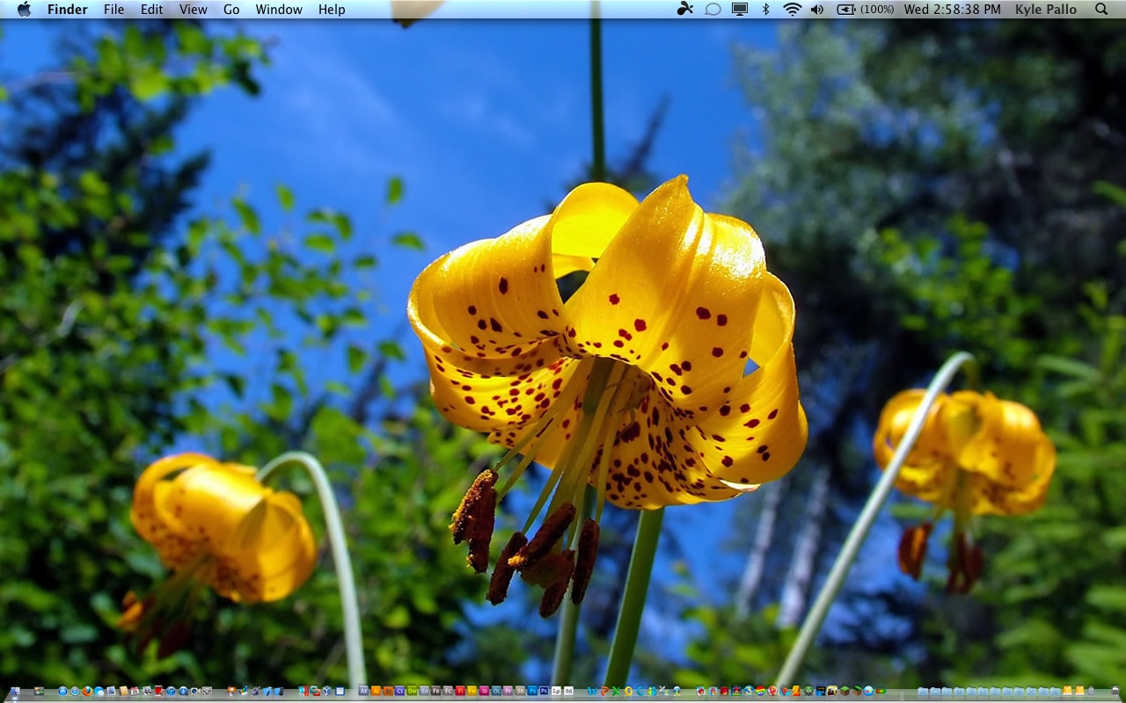This screenshot has height=703, width=1126.
Task: Open the View menu
Action: click(194, 9)
